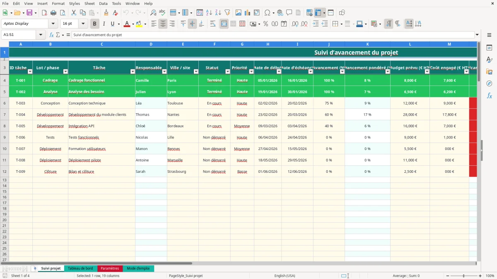Switch to the Paramètres sheet tab
497x279 pixels.
click(110, 268)
